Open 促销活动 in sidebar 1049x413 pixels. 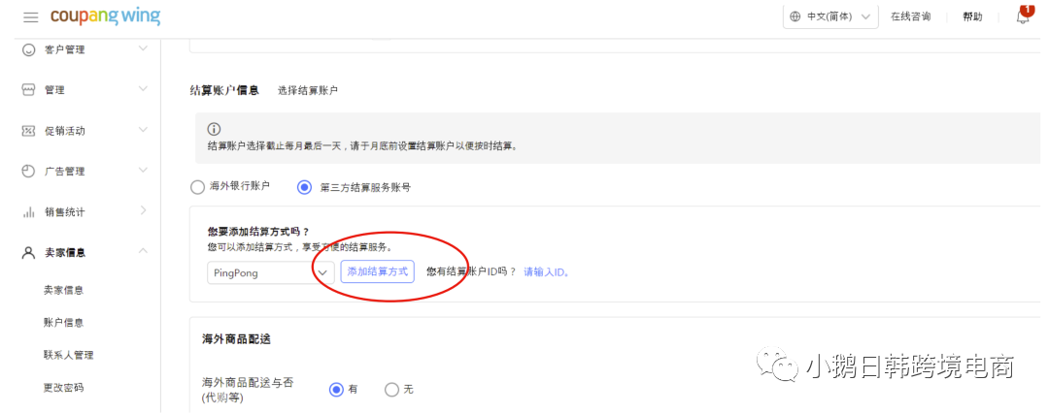pyautogui.click(x=65, y=130)
